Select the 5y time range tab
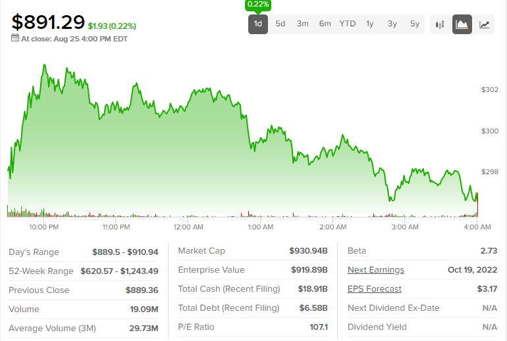The width and height of the screenshot is (507, 341). pos(415,24)
